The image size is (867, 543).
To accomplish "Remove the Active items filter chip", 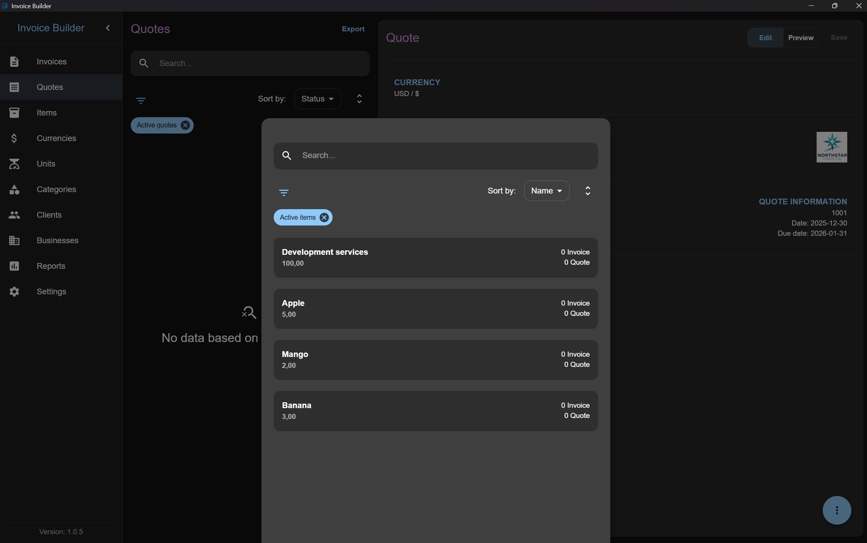I will (x=324, y=217).
